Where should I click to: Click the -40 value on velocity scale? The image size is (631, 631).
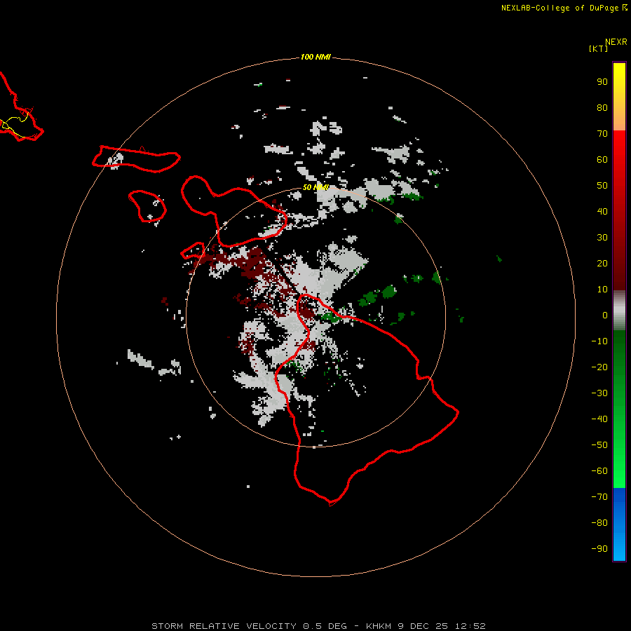[599, 419]
